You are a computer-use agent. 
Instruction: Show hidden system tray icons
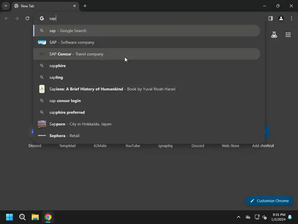[x=239, y=217]
